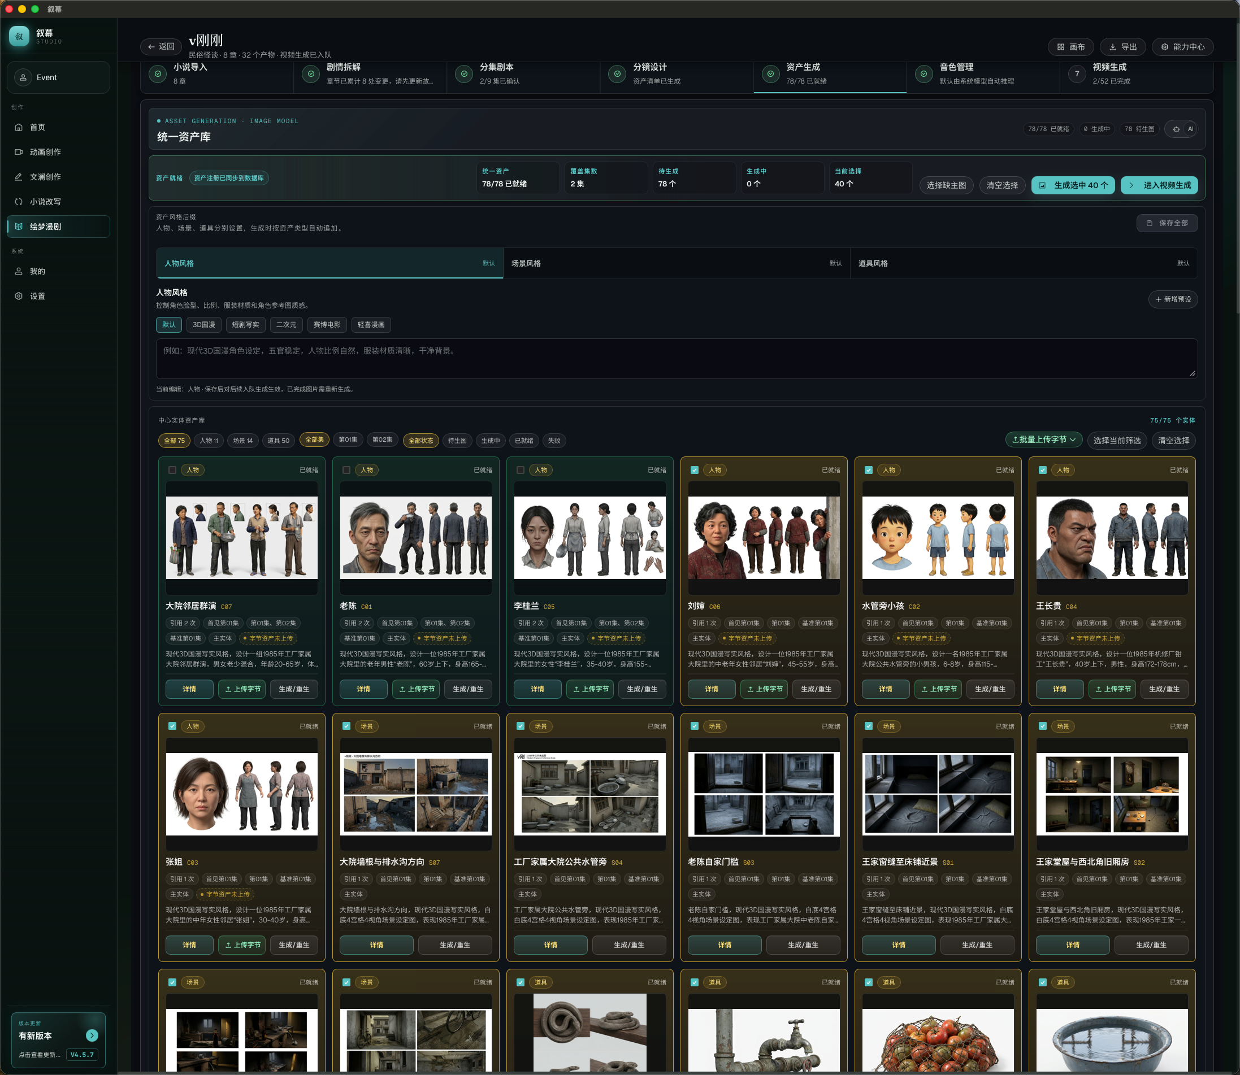This screenshot has height=1075, width=1240.
Task: Open the 画布 canvas grid icon
Action: click(1060, 47)
